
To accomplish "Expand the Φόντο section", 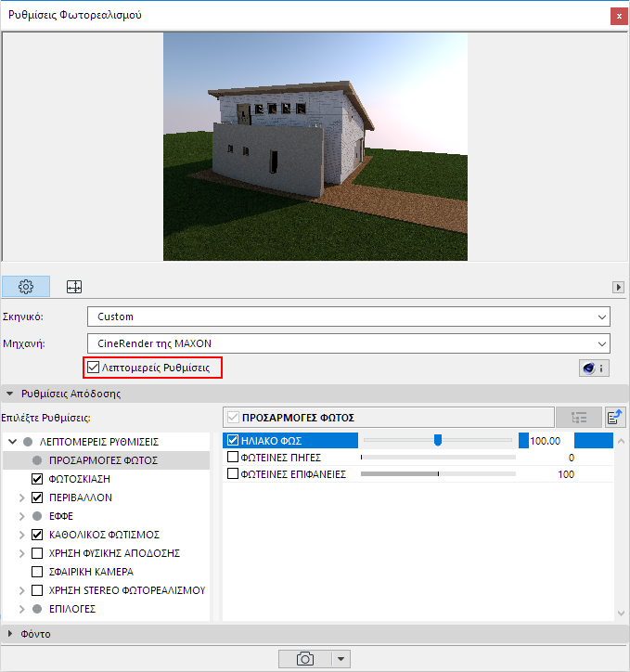I will 10,633.
